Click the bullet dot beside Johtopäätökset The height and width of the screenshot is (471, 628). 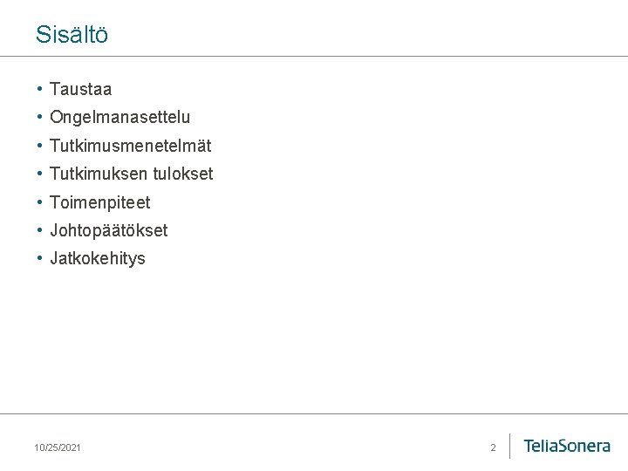tap(39, 230)
